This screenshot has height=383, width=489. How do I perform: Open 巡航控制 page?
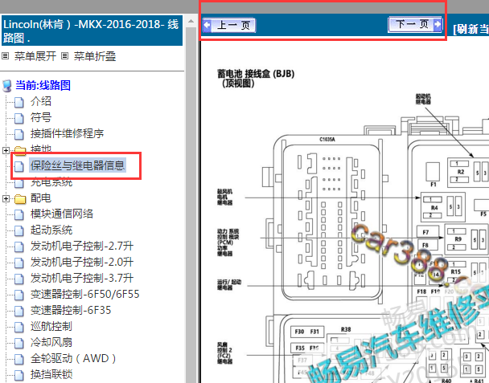coord(51,327)
